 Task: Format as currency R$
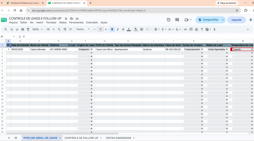point(48,30)
